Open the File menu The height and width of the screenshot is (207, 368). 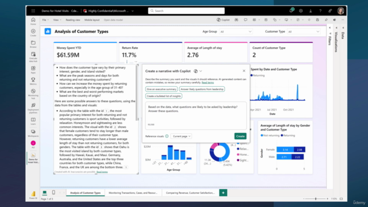click(45, 20)
